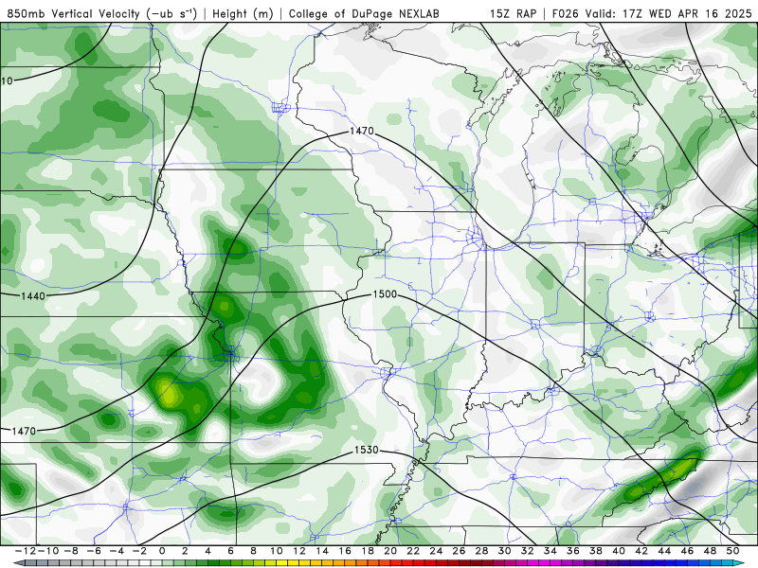Click the 32 value on the color scale
Image resolution: width=758 pixels, height=568 pixels.
[x=528, y=551]
